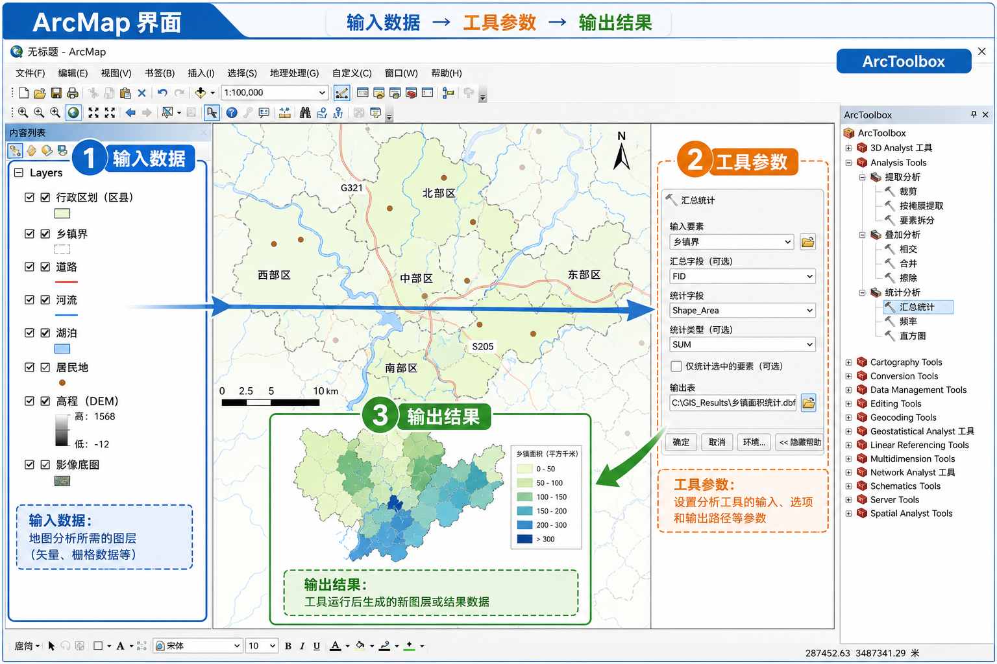The image size is (997, 664).
Task: Click the 输出表 path input field
Action: 733,403
